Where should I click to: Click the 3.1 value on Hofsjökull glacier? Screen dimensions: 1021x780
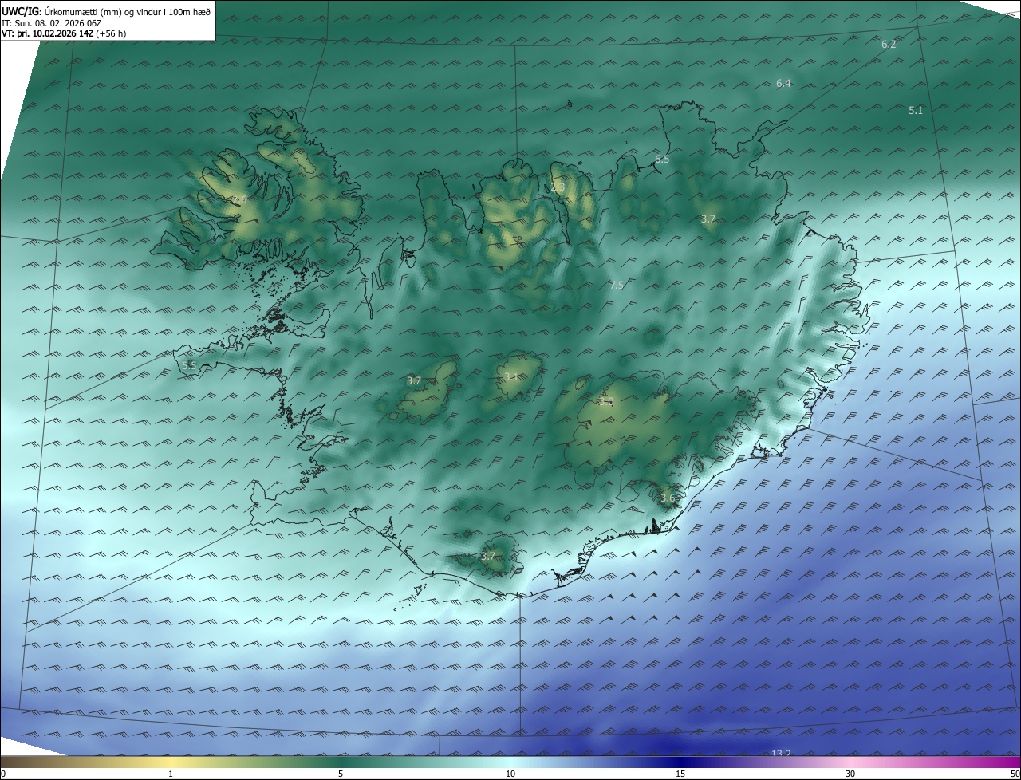511,377
